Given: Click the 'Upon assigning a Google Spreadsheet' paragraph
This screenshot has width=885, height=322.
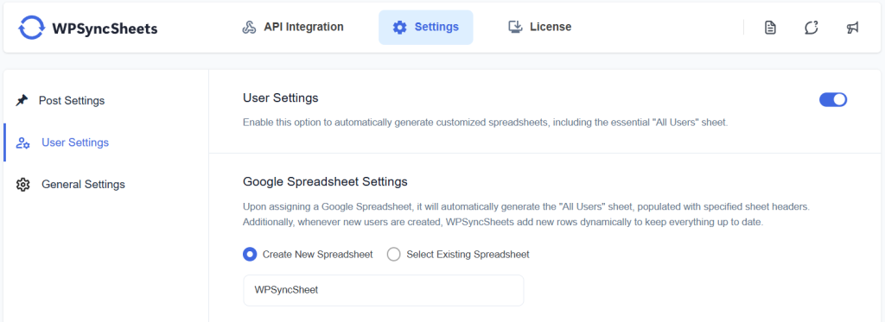Looking at the screenshot, I should (x=526, y=214).
